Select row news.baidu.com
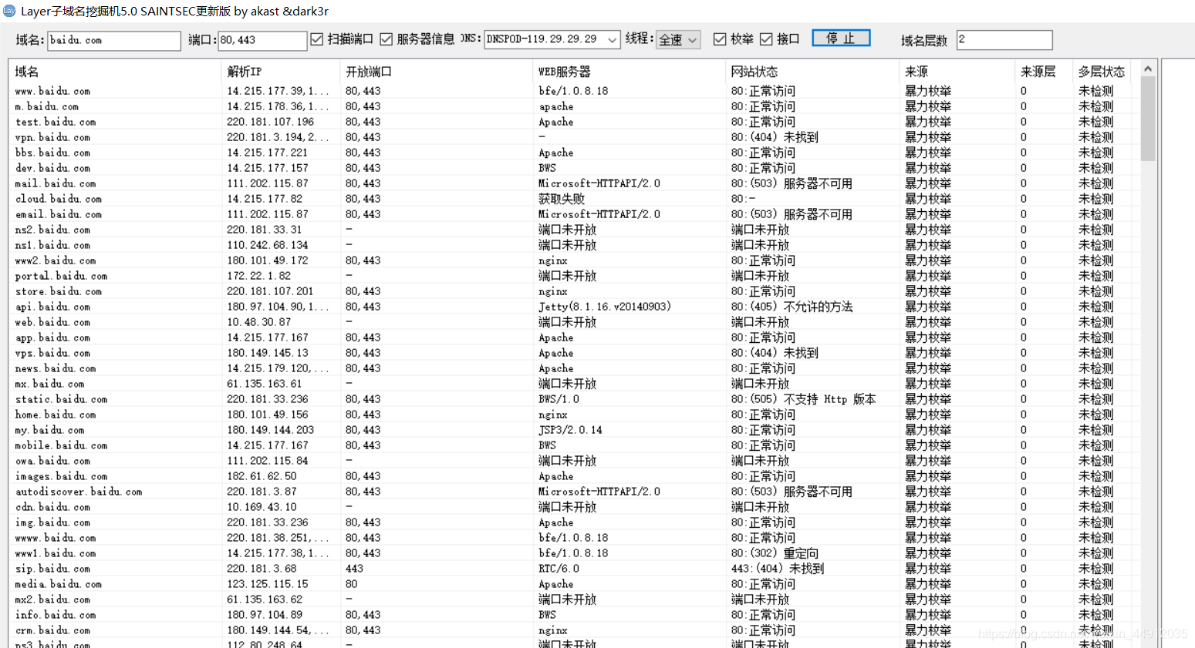Viewport: 1195px width, 648px height. pyautogui.click(x=574, y=368)
